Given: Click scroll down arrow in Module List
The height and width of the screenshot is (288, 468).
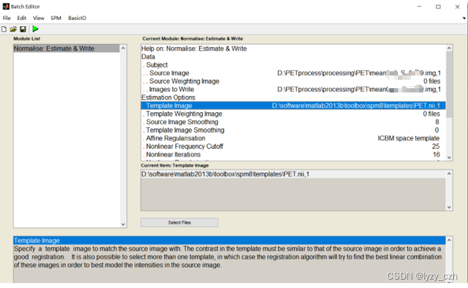Looking at the screenshot, I should (x=123, y=224).
